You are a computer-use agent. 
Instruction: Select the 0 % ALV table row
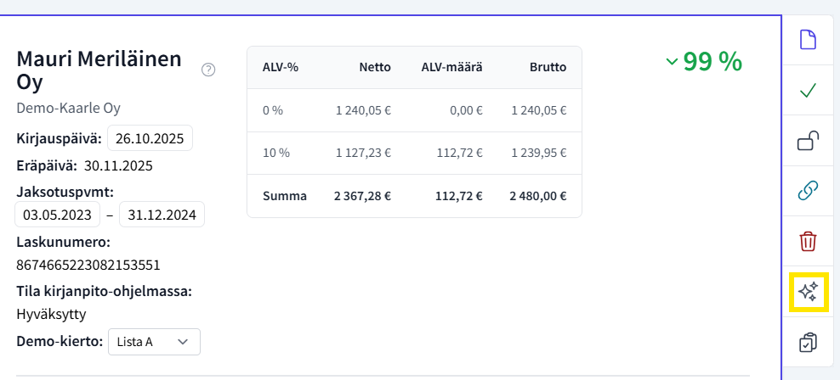414,110
